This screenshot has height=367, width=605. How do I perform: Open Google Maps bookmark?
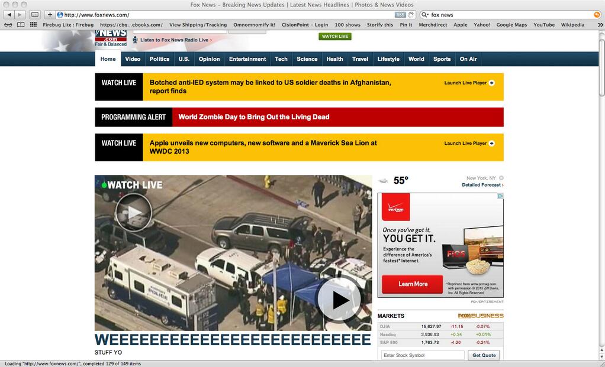point(511,25)
